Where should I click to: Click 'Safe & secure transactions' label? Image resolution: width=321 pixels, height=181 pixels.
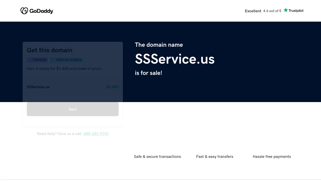157,157
